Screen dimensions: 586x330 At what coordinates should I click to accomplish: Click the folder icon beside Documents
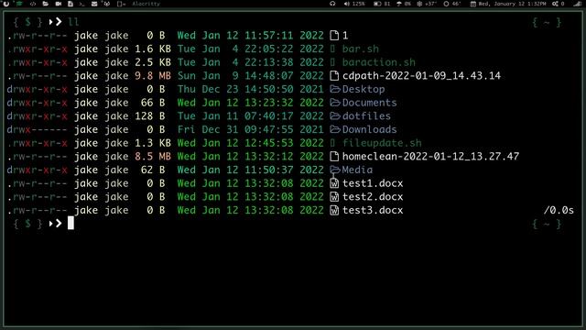point(335,103)
